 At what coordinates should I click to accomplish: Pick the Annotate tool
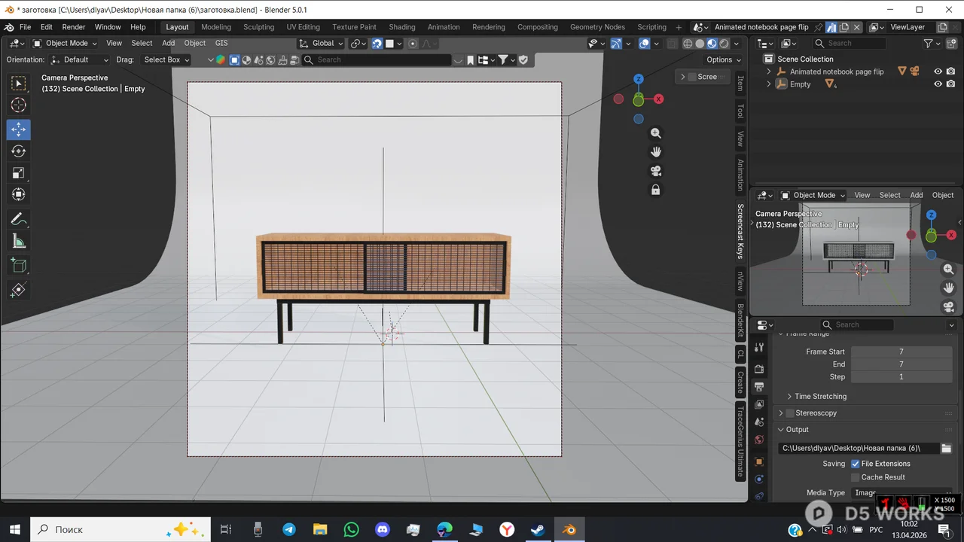pos(19,220)
